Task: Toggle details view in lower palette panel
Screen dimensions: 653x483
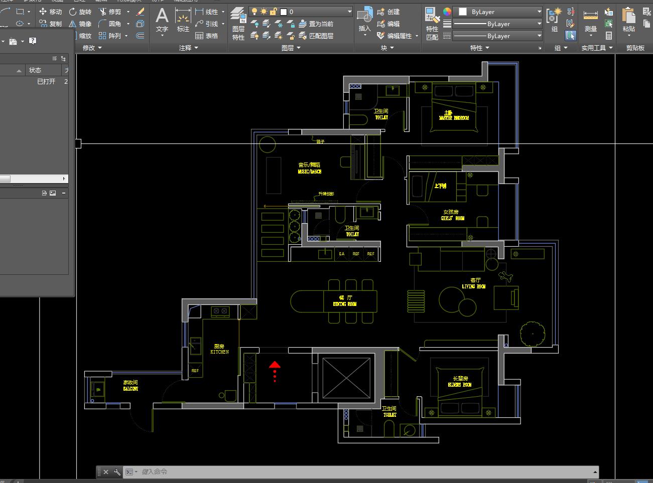Action: pos(44,193)
